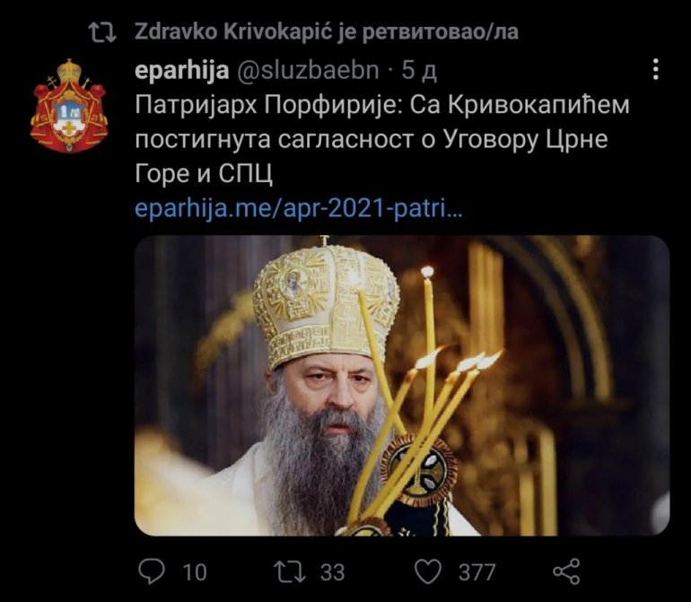Click the 'ретвитовао/ла' retweeted word
Image resolution: width=691 pixels, height=602 pixels.
coord(441,31)
